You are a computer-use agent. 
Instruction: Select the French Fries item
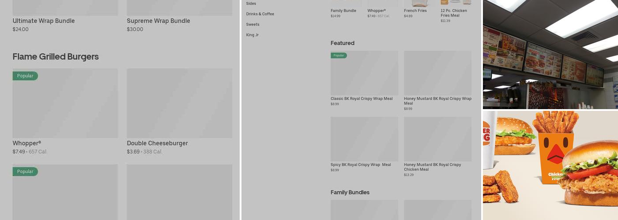coord(415,11)
